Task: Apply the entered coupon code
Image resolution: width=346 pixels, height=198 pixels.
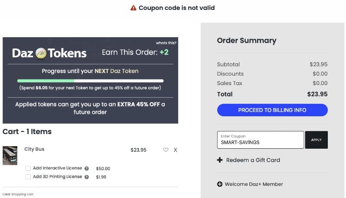Action: pos(316,140)
